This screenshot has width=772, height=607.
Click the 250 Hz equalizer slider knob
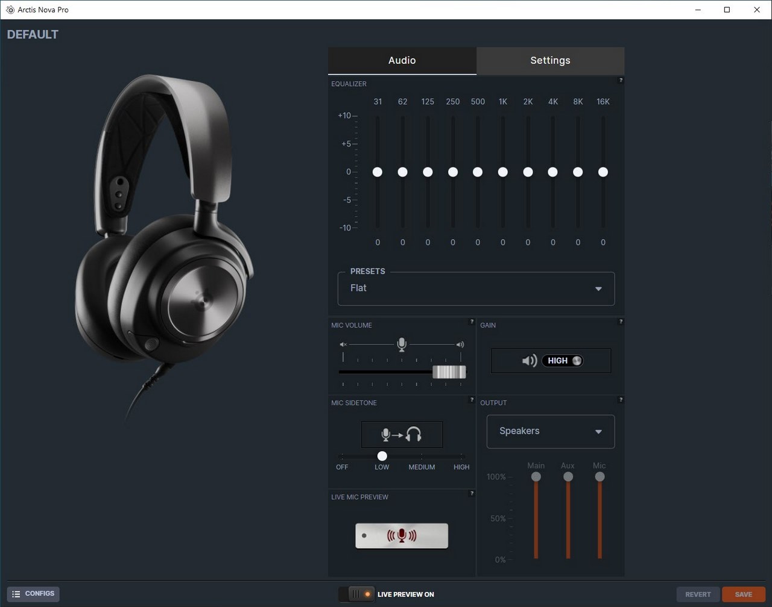[453, 172]
